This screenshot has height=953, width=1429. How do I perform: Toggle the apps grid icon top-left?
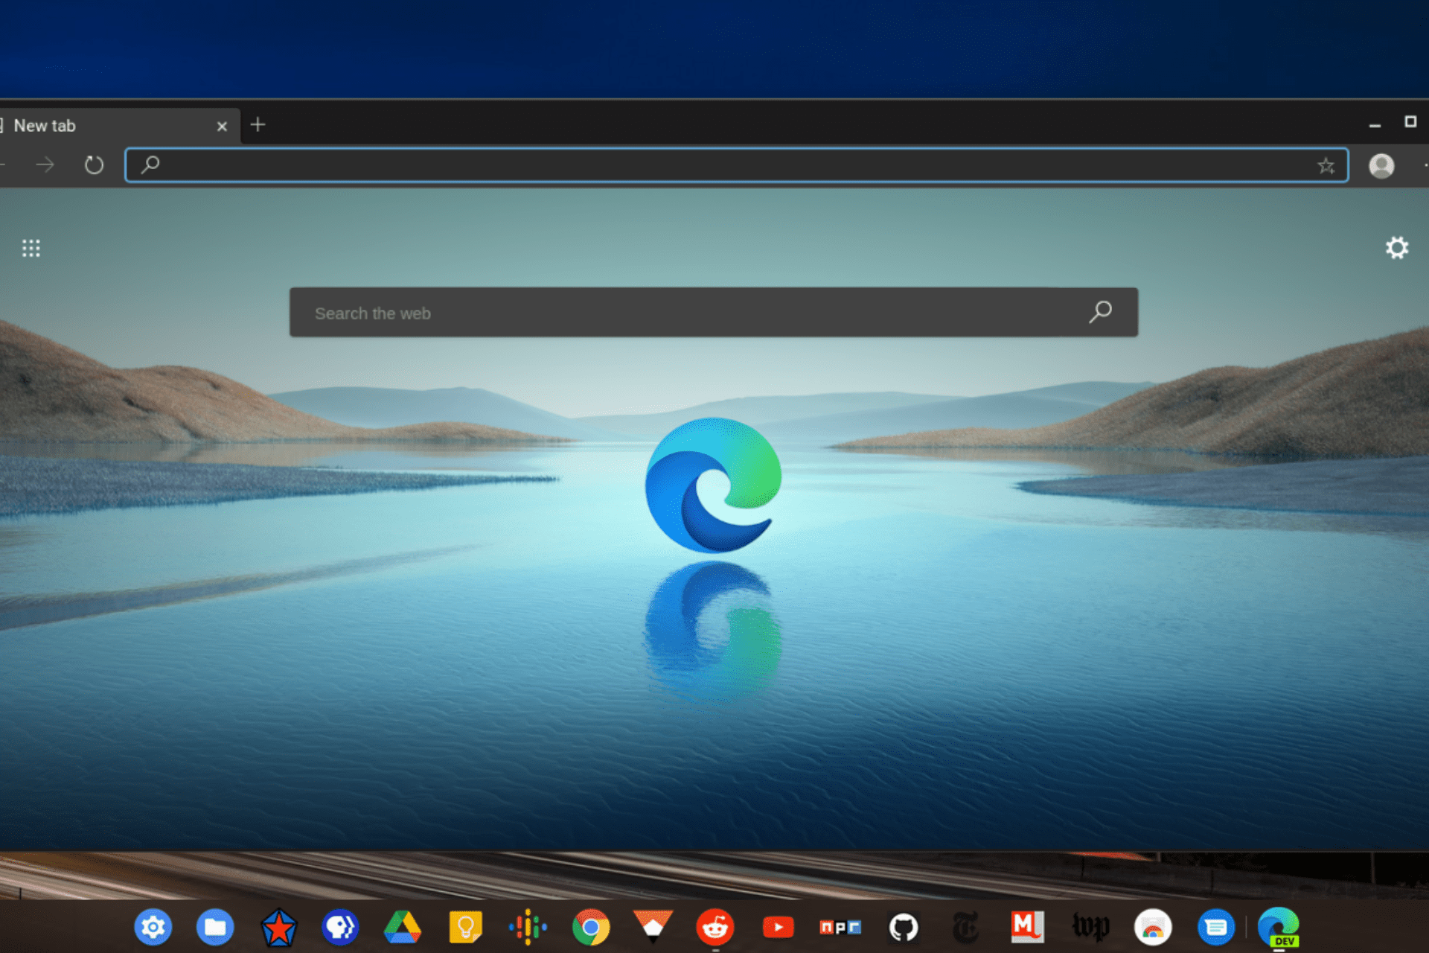tap(31, 248)
